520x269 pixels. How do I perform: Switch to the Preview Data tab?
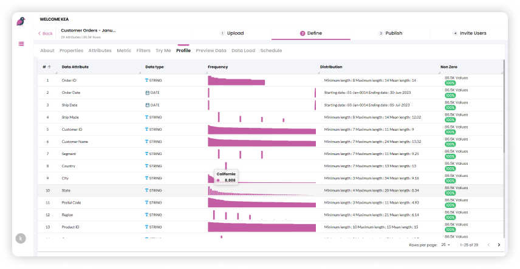pyautogui.click(x=211, y=51)
